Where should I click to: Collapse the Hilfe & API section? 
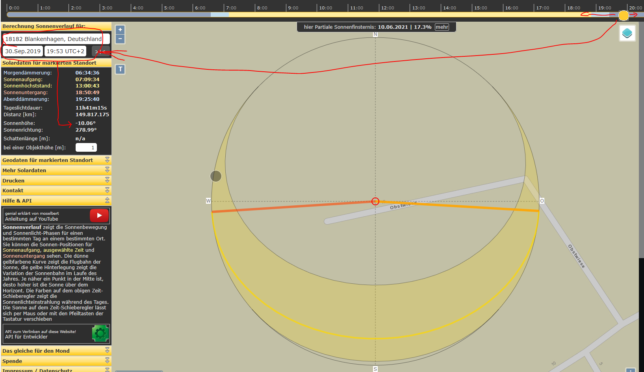click(x=56, y=201)
